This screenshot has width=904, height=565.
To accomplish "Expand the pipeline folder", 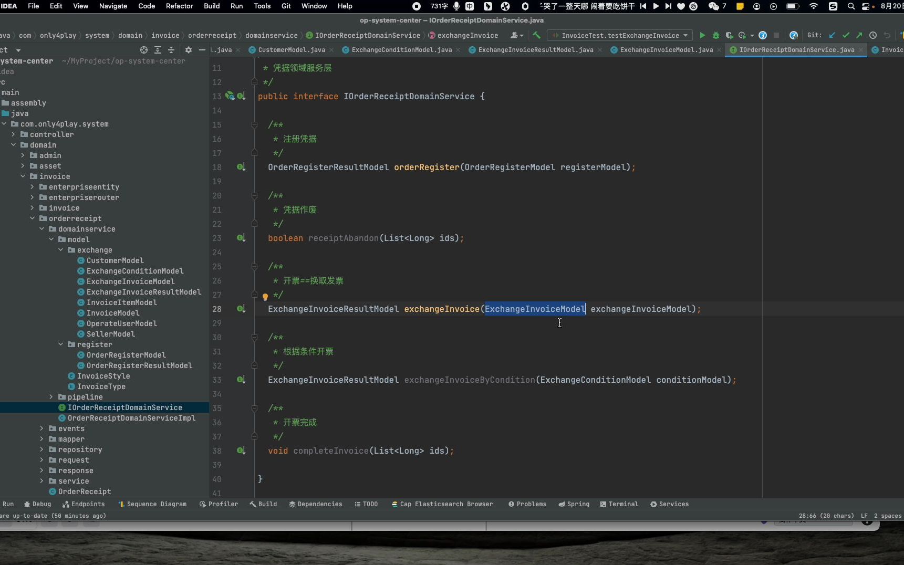I will 51,397.
